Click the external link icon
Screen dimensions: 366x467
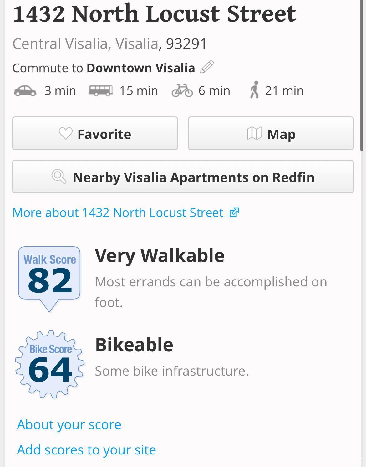234,213
